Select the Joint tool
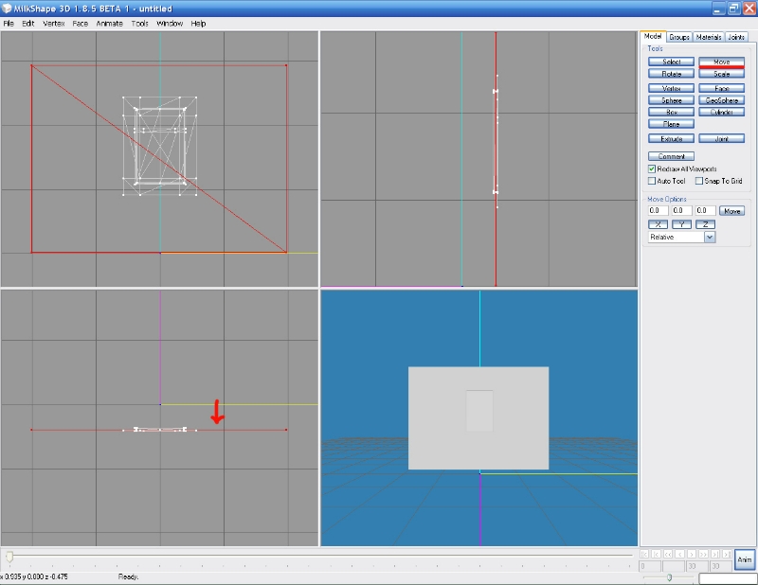 coord(721,138)
